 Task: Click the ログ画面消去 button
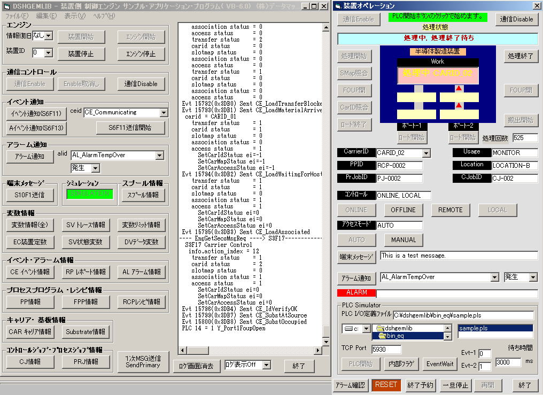[196, 366]
